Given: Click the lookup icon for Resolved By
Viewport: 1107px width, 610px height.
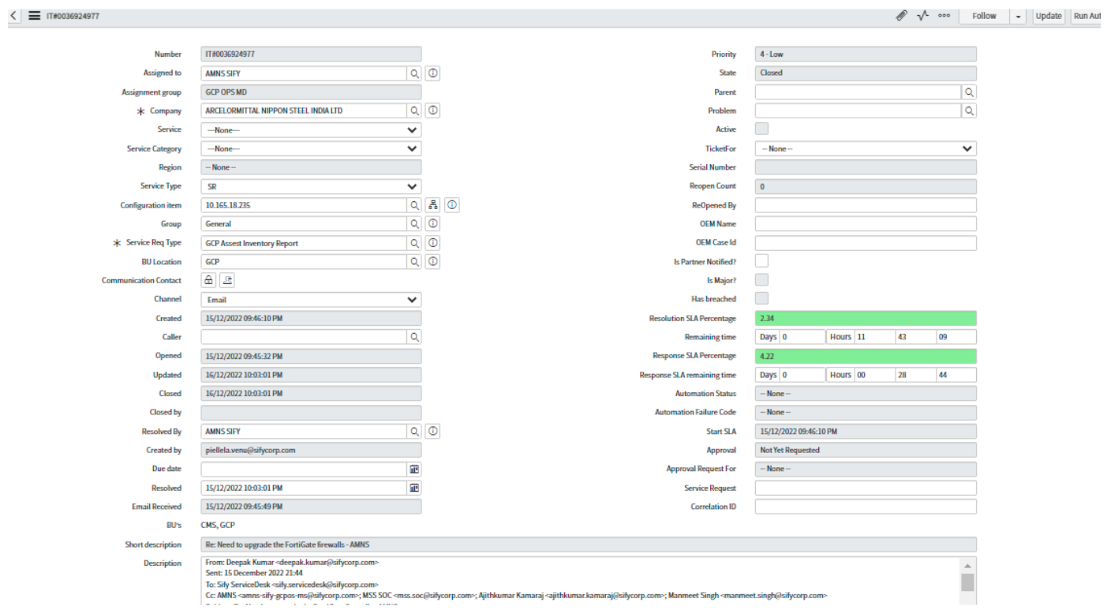Looking at the screenshot, I should point(413,432).
